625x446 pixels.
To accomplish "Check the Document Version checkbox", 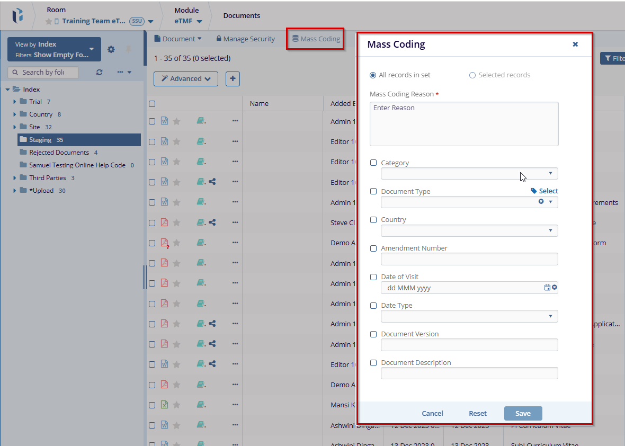I will coord(373,334).
